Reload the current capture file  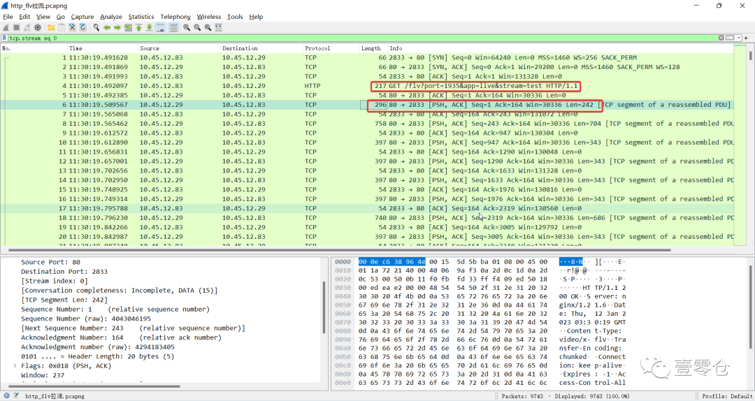point(83,27)
